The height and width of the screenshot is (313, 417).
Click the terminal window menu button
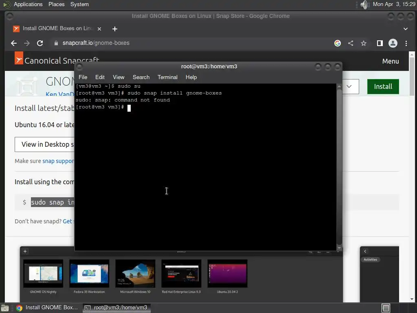(79, 67)
